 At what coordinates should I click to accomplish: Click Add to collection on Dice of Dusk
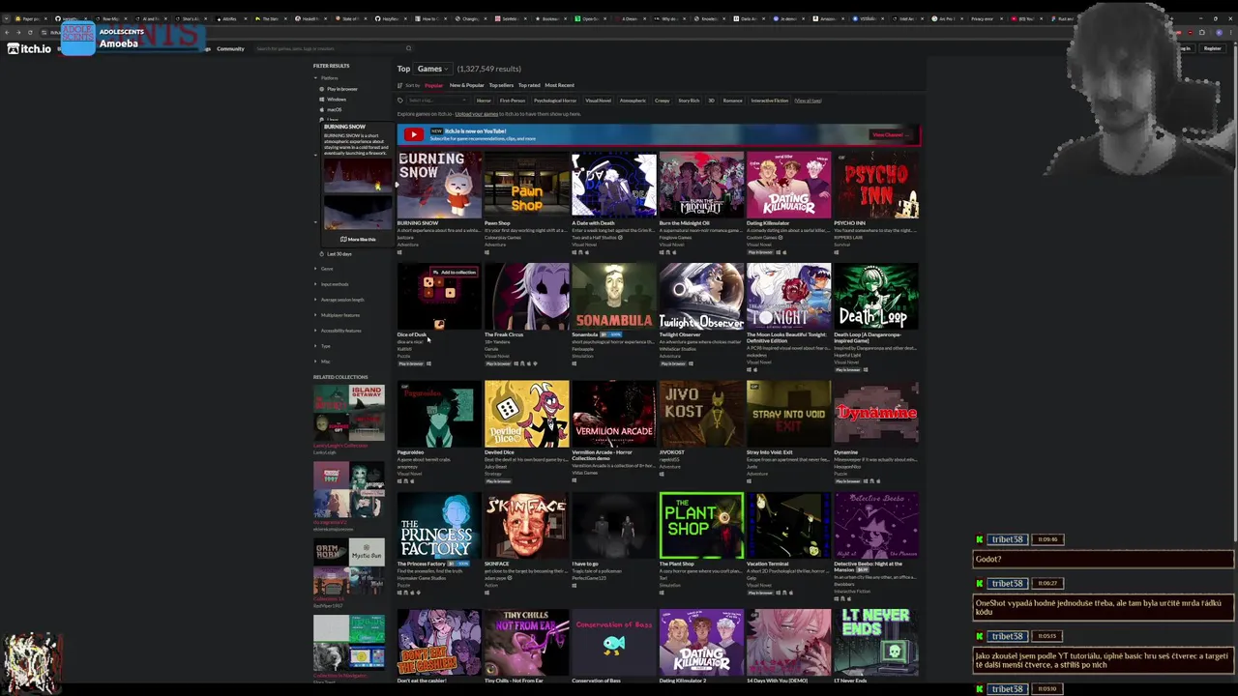click(x=456, y=273)
